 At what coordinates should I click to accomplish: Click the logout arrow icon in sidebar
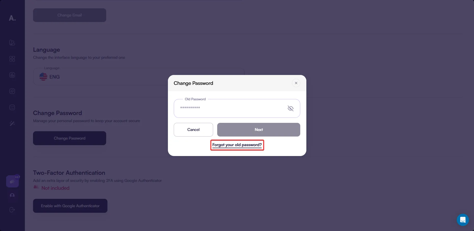pos(12,210)
